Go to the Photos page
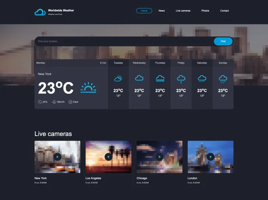 coord(205,11)
